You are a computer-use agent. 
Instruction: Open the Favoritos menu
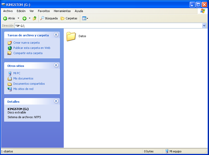coord(44,11)
